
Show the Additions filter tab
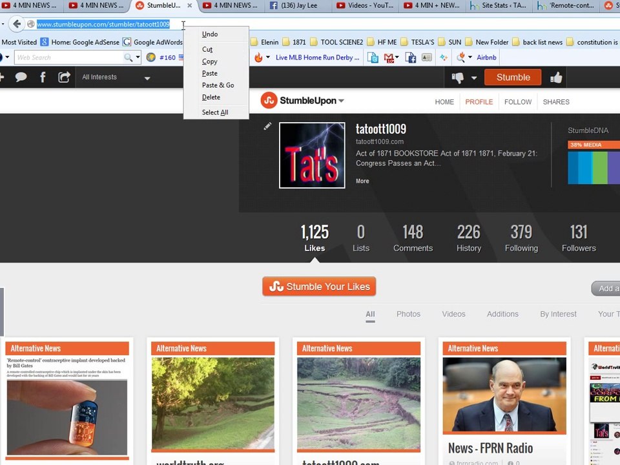point(502,314)
